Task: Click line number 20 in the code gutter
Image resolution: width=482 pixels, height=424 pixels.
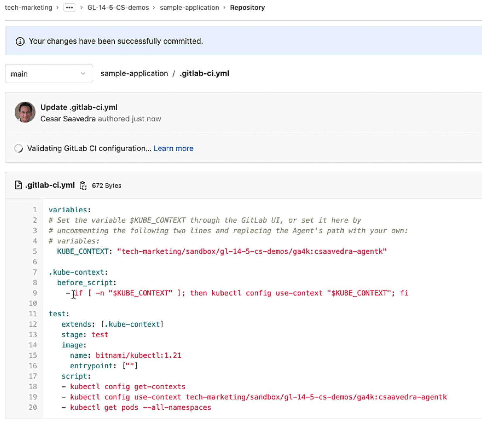Action: pos(33,407)
